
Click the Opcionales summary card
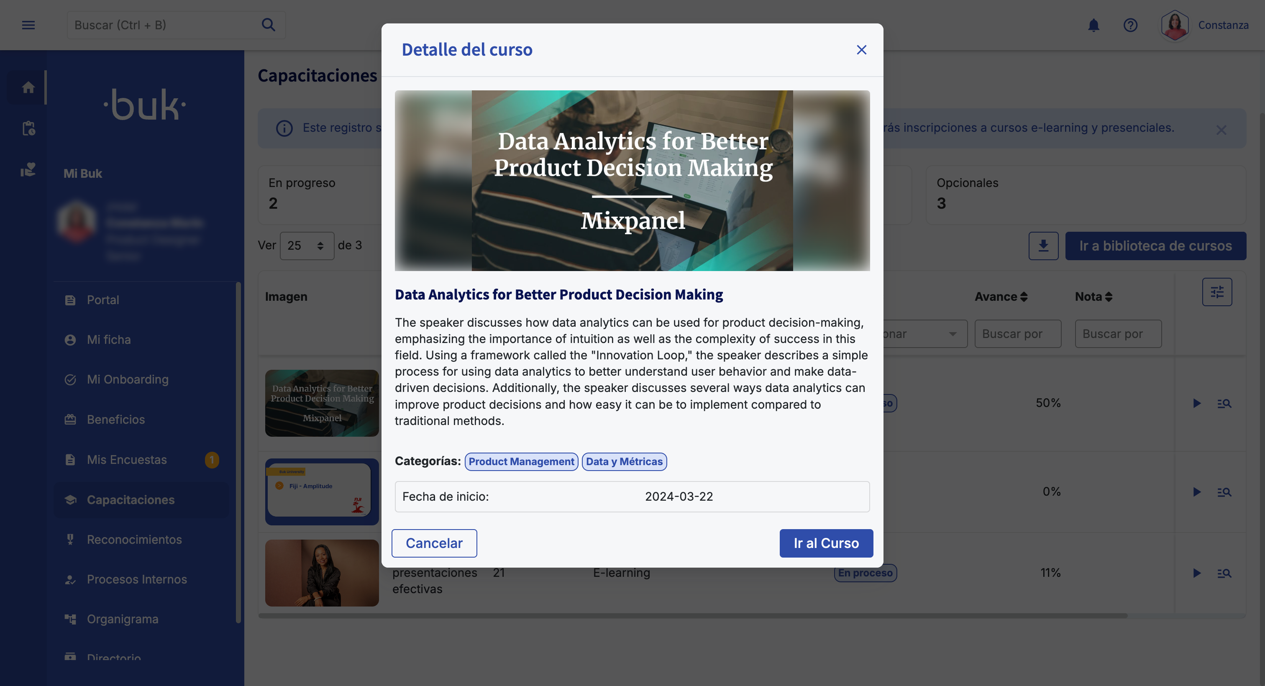pyautogui.click(x=1086, y=195)
